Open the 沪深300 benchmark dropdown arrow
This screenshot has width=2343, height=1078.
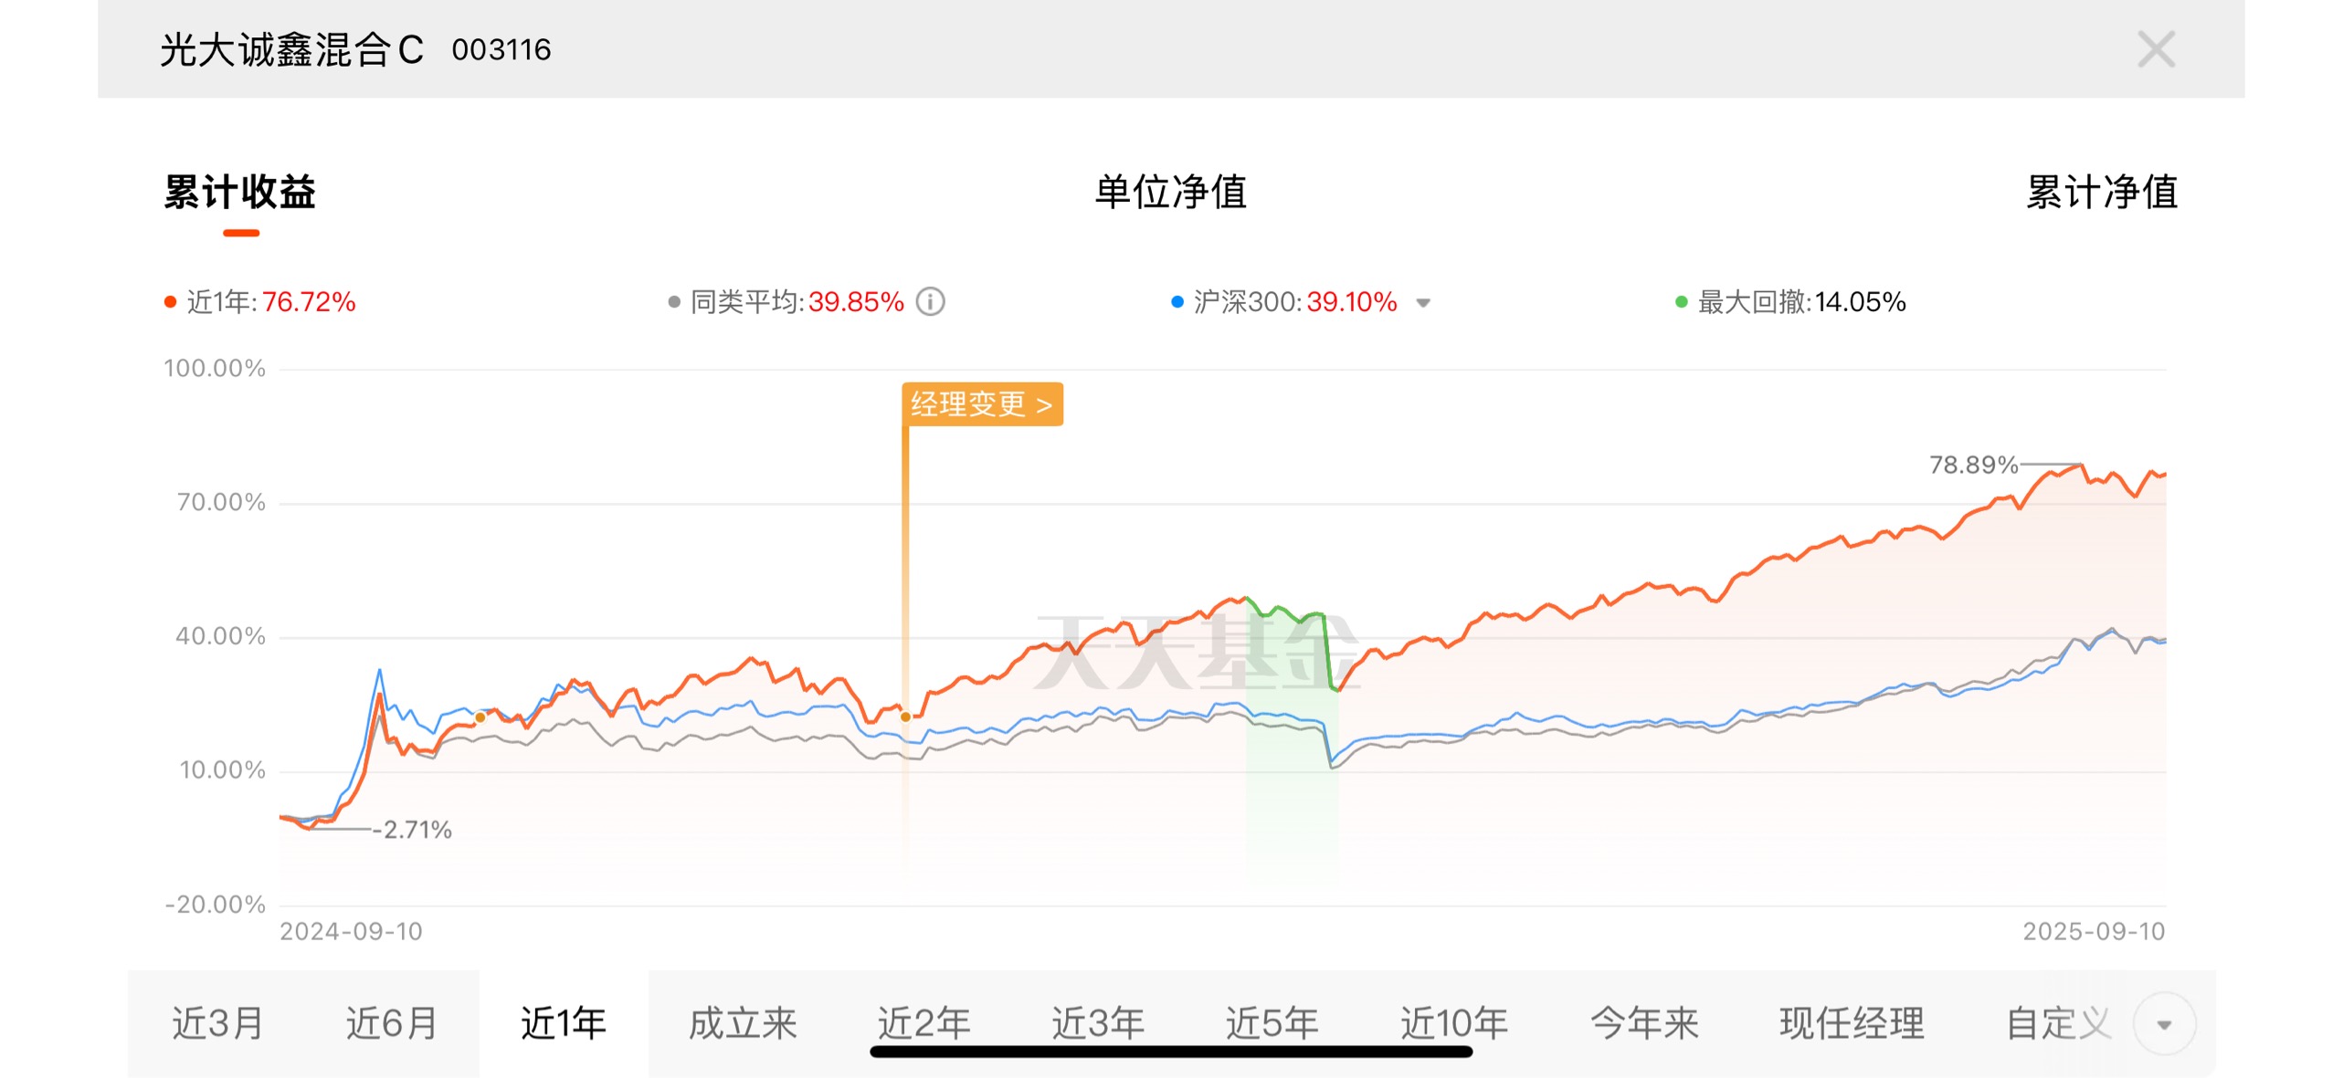pos(1423,303)
